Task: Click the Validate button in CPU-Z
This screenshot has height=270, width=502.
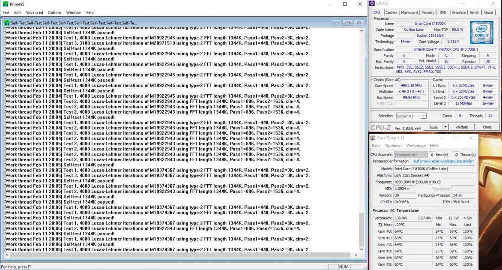Action: pos(461,127)
